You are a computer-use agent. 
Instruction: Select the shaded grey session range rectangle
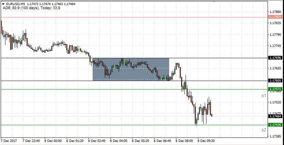point(131,69)
